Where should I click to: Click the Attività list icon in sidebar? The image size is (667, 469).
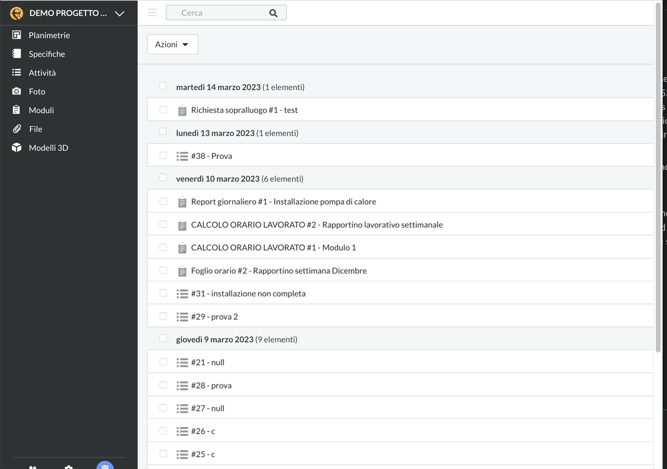pos(17,73)
